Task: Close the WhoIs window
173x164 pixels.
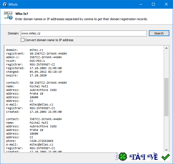Action: [x=167, y=4]
